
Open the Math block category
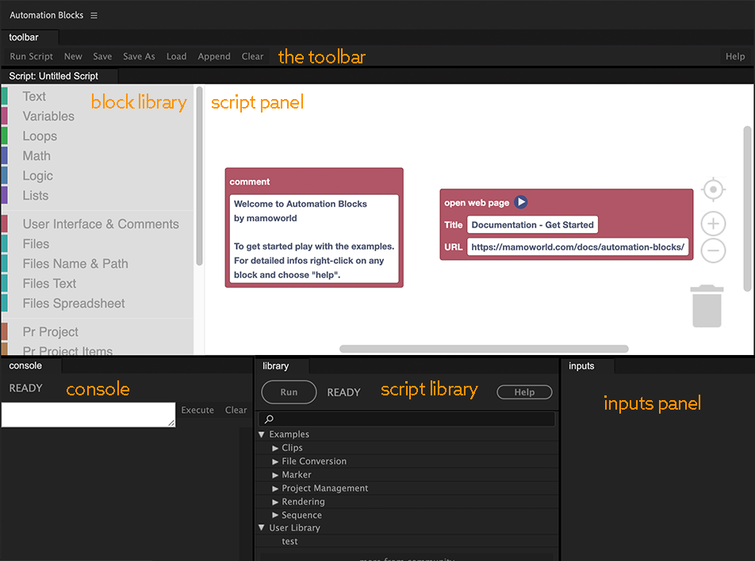[36, 156]
